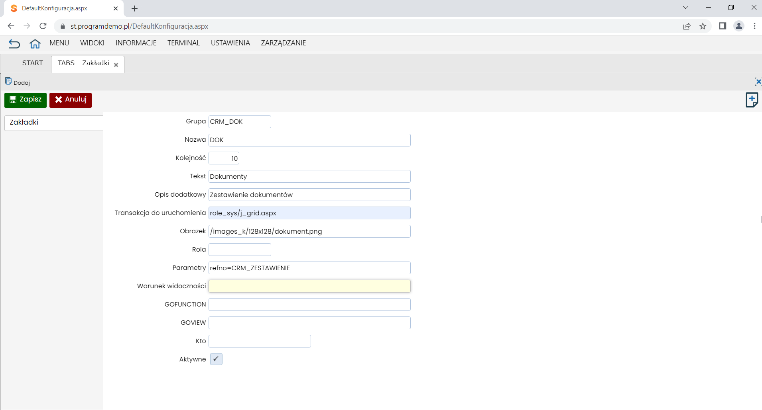Screen dimensions: 762x410
Task: Open the Chrome three-dot menu
Action: point(754,26)
